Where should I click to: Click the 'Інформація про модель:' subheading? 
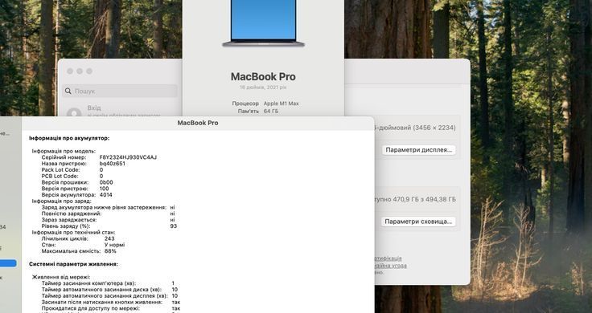(x=64, y=151)
